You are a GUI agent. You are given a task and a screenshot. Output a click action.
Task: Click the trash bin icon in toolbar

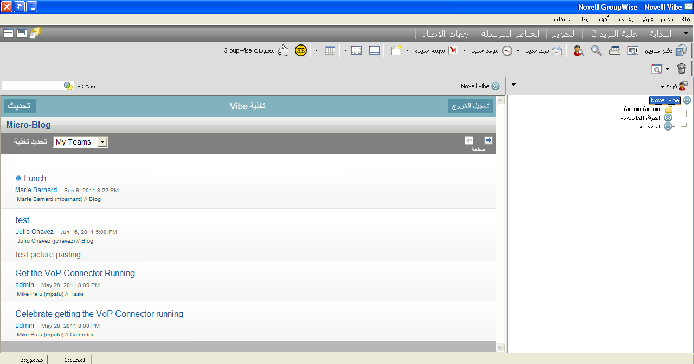[x=682, y=69]
